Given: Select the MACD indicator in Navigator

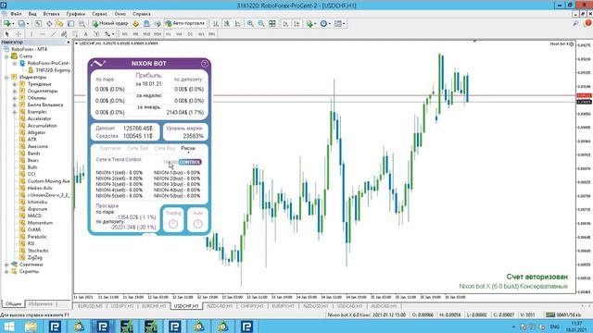Looking at the screenshot, I should click(x=34, y=216).
